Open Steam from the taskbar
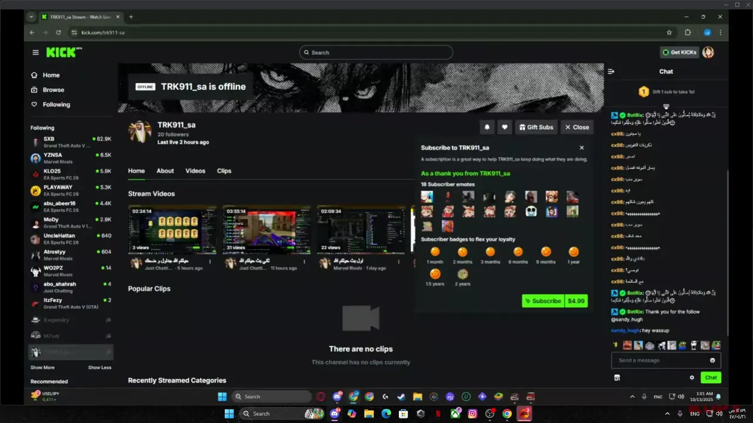This screenshot has height=423, width=753. (x=401, y=397)
